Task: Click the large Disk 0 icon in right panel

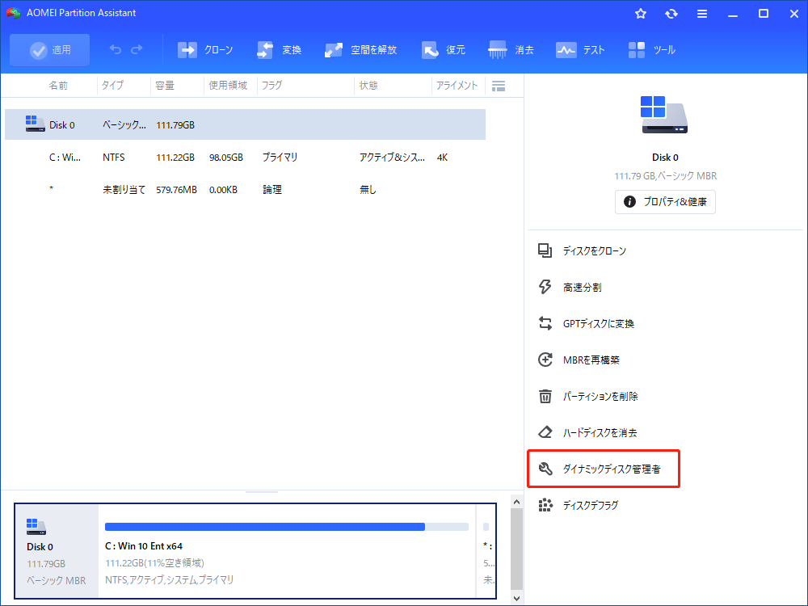Action: (x=663, y=115)
